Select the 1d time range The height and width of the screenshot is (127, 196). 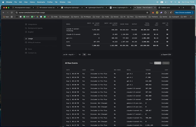coord(80,54)
